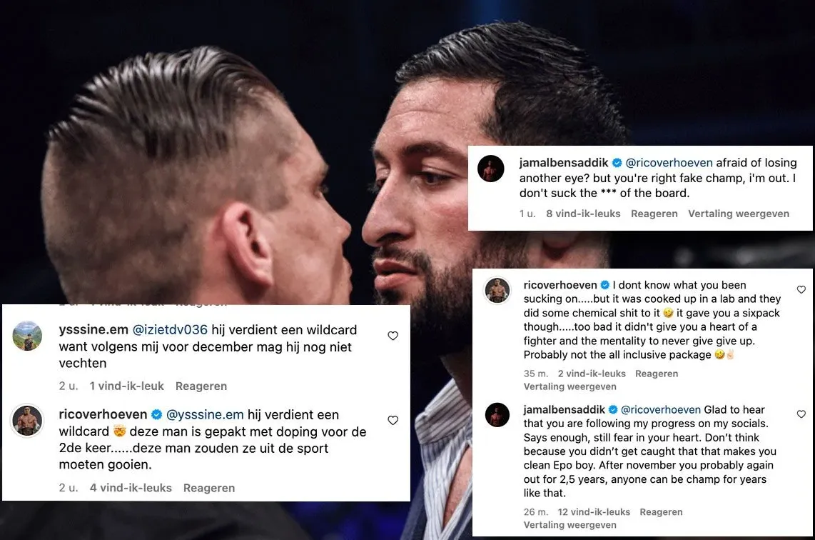815x540 pixels.
Task: Open ysssine.em's profile picture
Action: coord(27,336)
